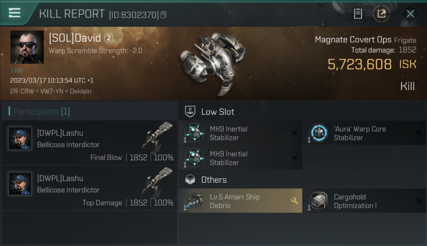Tap David's pilot portrait

[x=27, y=47]
